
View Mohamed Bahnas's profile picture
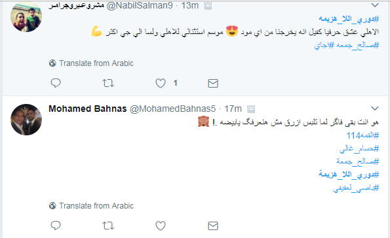[x=26, y=120]
